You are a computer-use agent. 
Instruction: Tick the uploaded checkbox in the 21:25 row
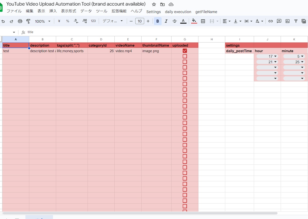point(185,62)
